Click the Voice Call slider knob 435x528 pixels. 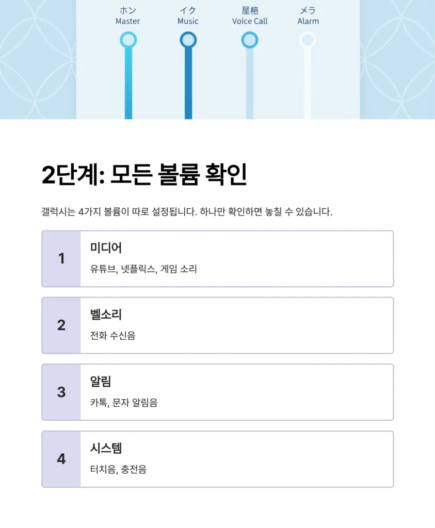click(250, 40)
